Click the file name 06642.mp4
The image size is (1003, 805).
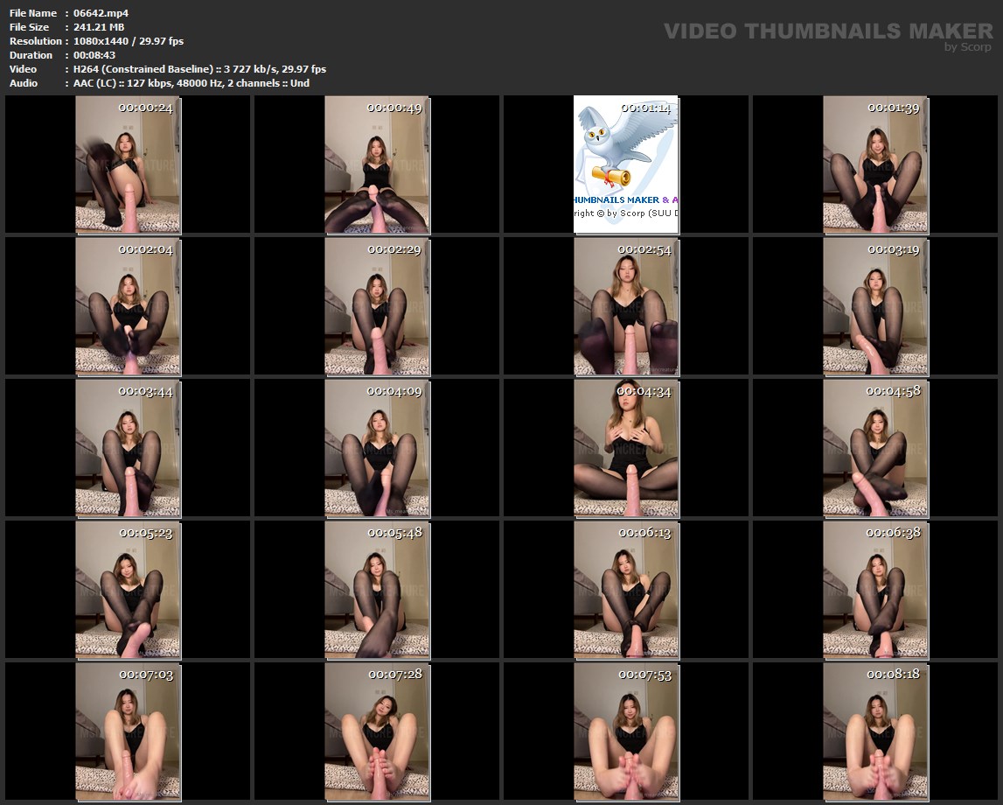click(x=101, y=13)
